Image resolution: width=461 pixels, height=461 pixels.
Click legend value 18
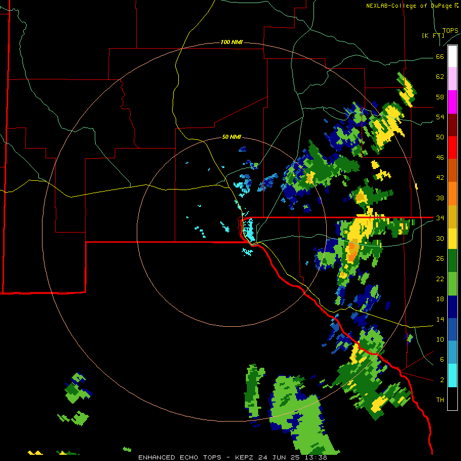tap(440, 299)
